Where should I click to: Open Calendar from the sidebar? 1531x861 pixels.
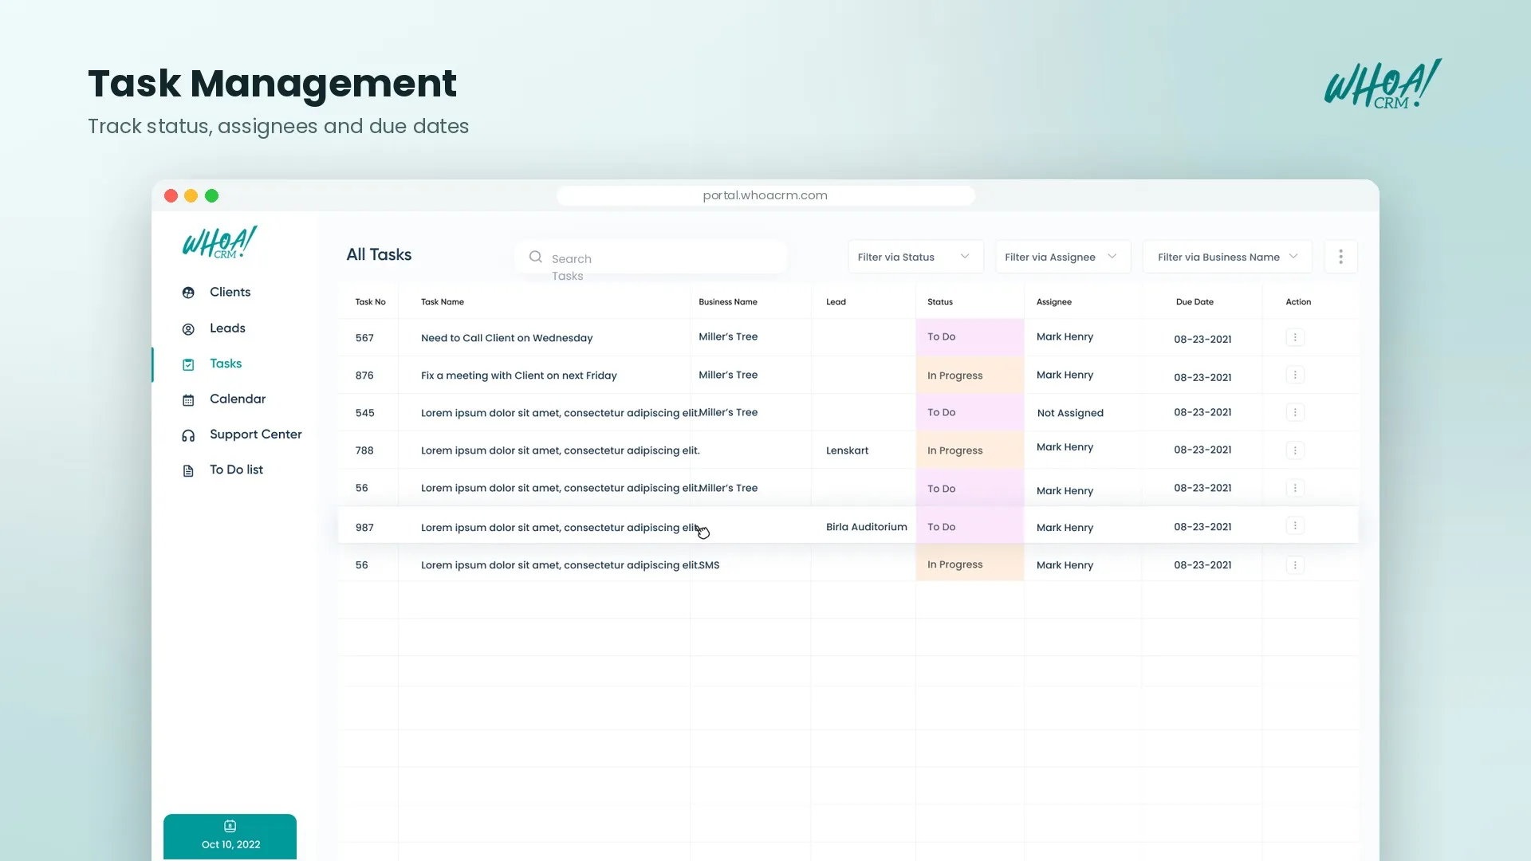pyautogui.click(x=238, y=399)
